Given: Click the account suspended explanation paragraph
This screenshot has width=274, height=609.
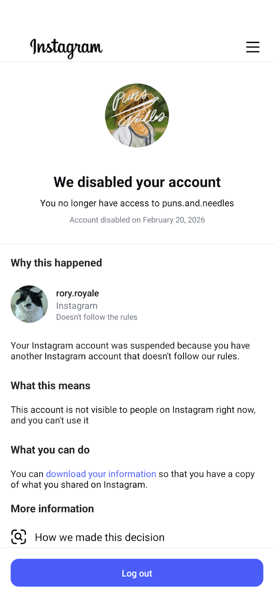Looking at the screenshot, I should coord(130,351).
